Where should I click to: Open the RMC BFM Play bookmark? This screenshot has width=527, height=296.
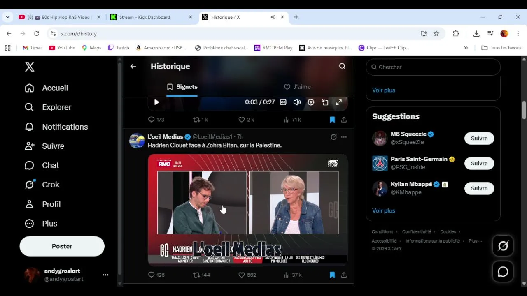(273, 48)
